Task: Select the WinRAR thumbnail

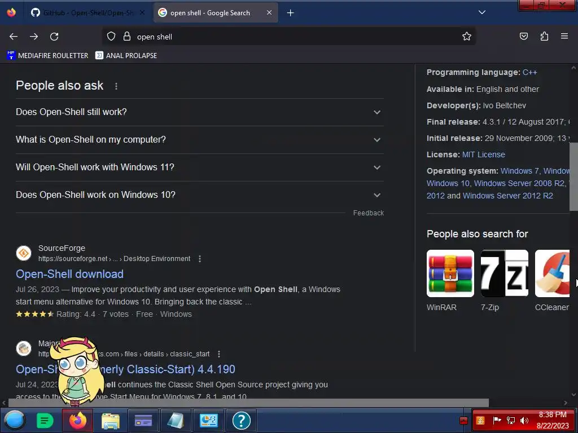Action: point(450,273)
